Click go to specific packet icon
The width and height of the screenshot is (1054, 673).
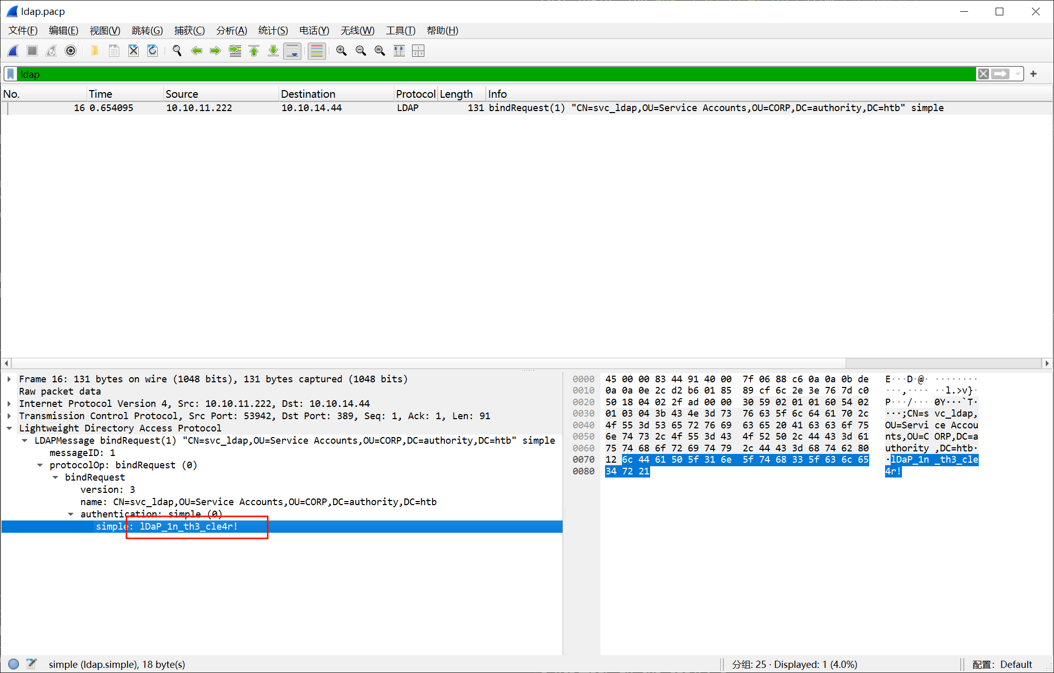235,51
